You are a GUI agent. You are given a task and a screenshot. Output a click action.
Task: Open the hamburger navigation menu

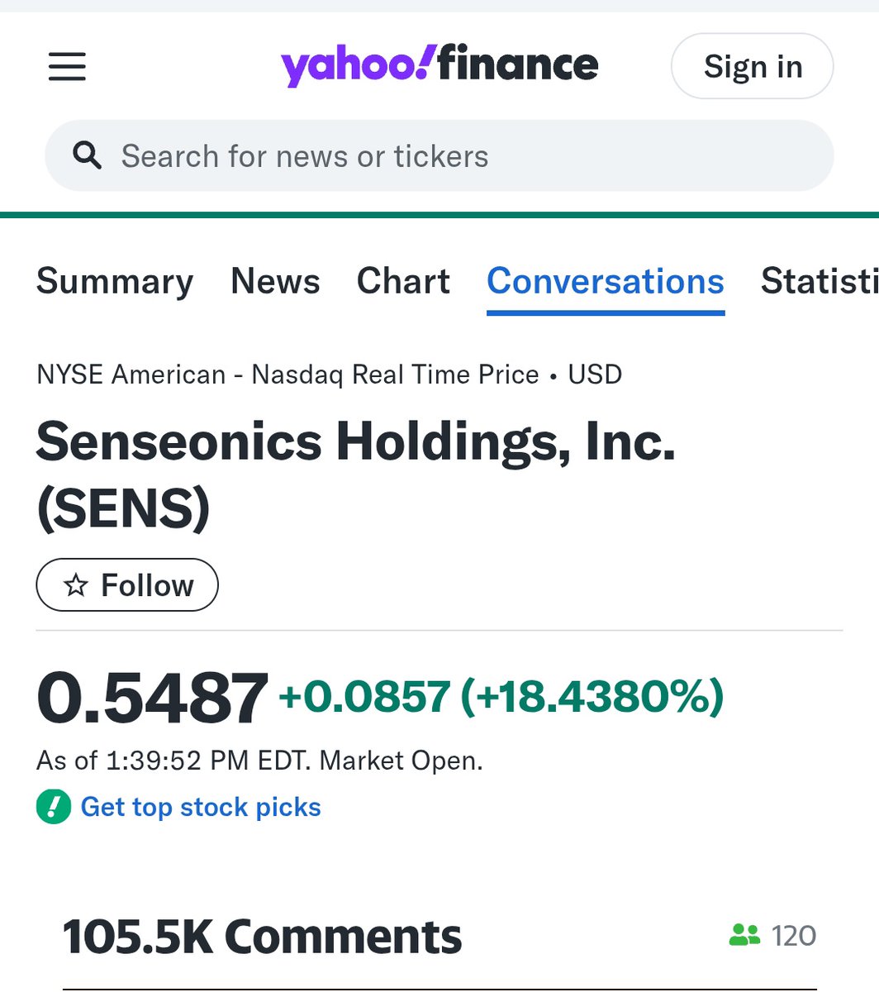point(67,66)
